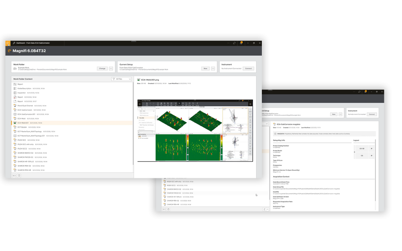Collapse the back window panel with the chevron
Screen dimensions: 402x251
click(x=267, y=209)
